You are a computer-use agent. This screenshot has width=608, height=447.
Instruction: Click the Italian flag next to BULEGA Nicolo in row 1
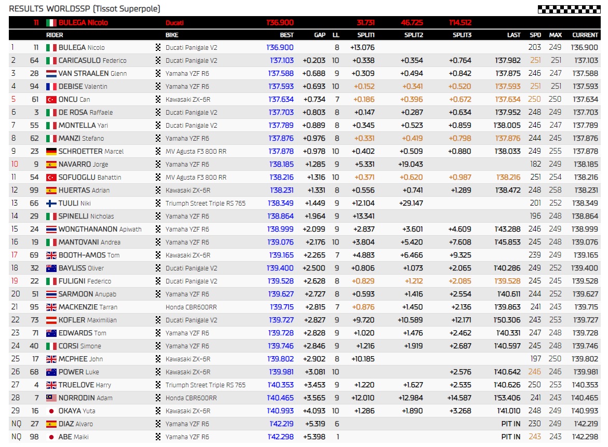pos(51,48)
